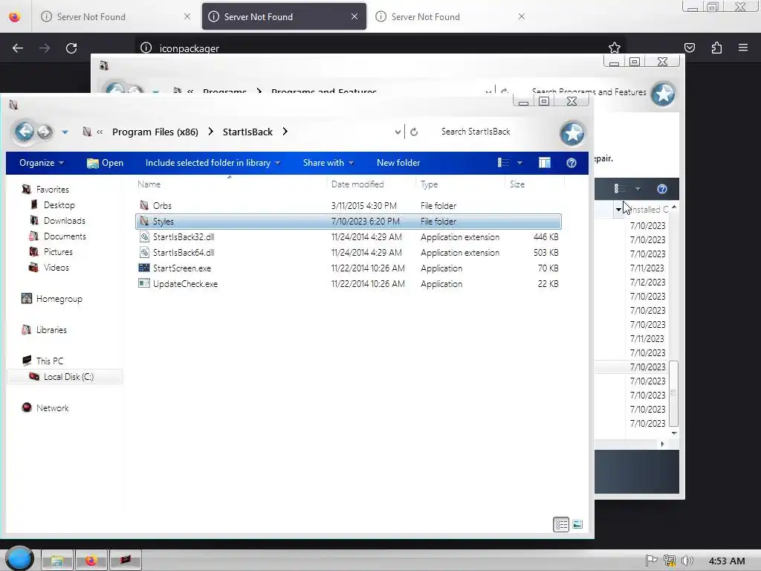Select UpdateCheck.exe application
This screenshot has height=571, width=761.
[349, 283]
